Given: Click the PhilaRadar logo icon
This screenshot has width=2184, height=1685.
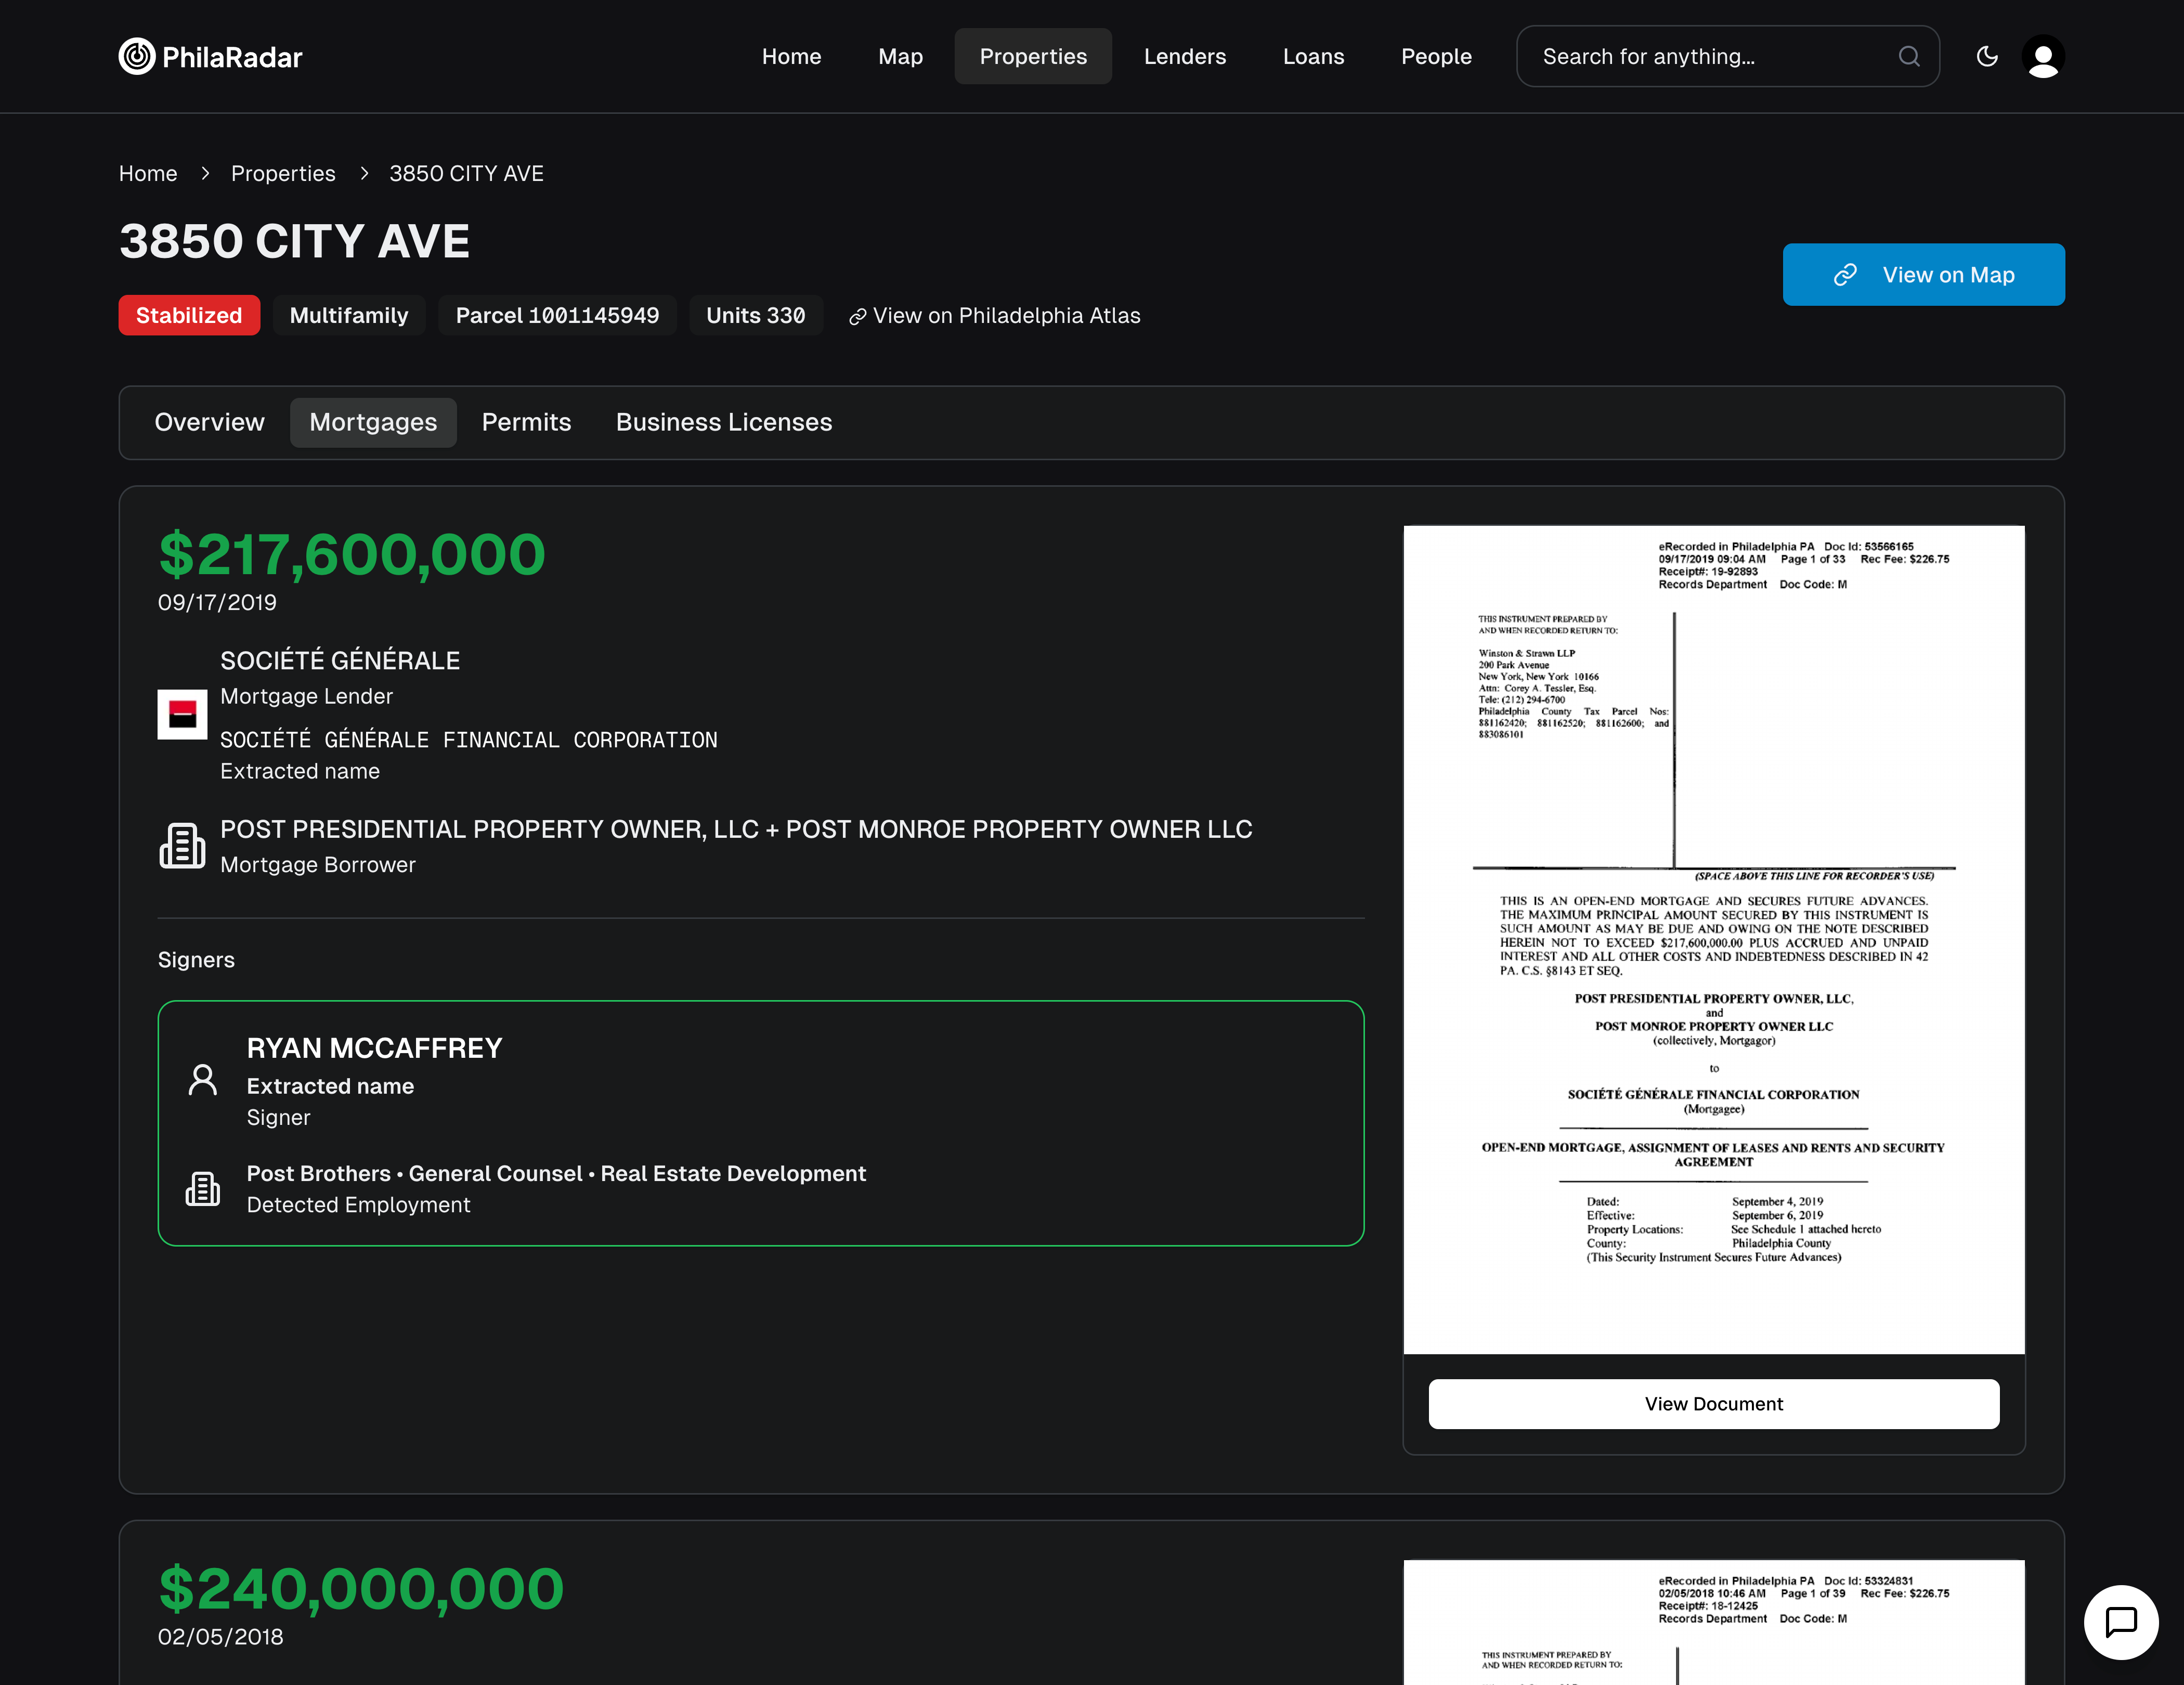Looking at the screenshot, I should click(137, 56).
